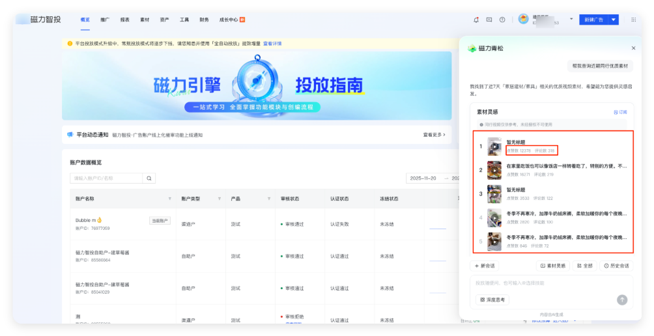654x336 pixels.
Task: Click the warning icon in yellow notice bar
Action: point(70,44)
